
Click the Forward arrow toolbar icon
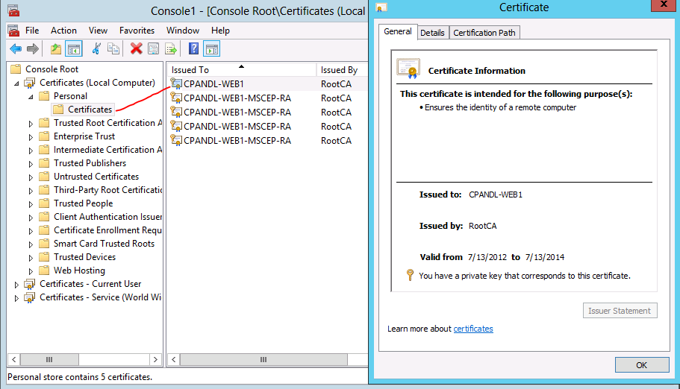point(33,49)
